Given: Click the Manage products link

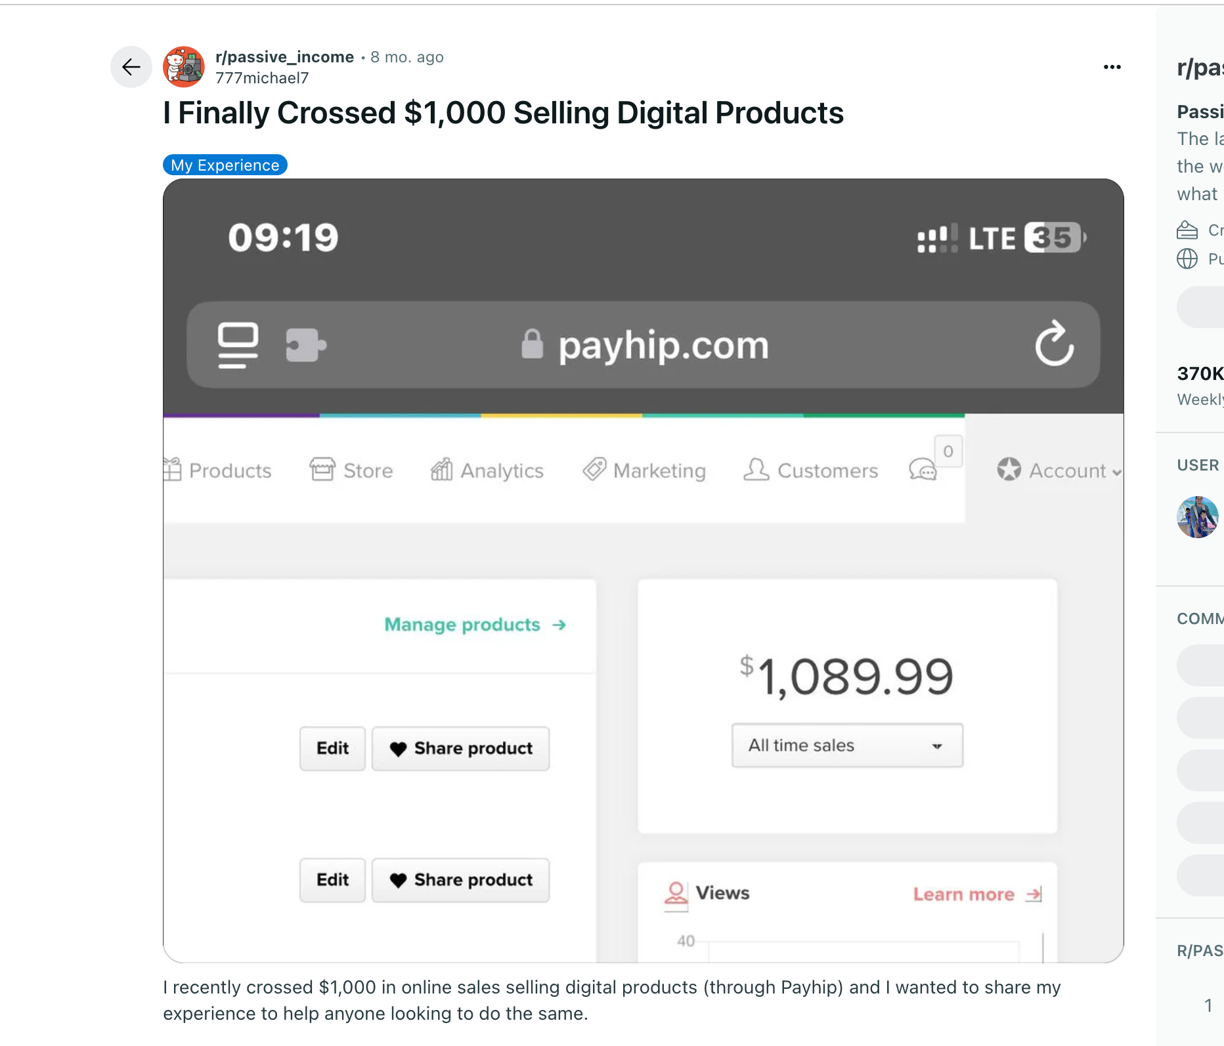Looking at the screenshot, I should (x=475, y=624).
